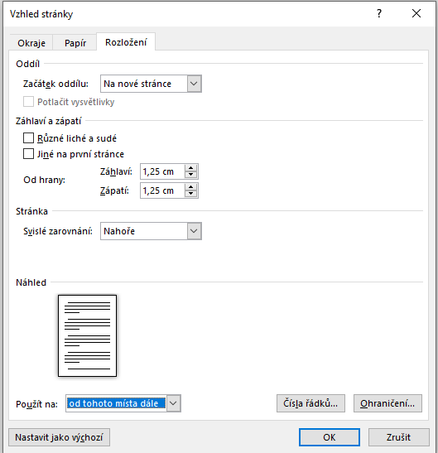The width and height of the screenshot is (438, 453).
Task: Check Jiné na první stránce option
Action: click(28, 154)
